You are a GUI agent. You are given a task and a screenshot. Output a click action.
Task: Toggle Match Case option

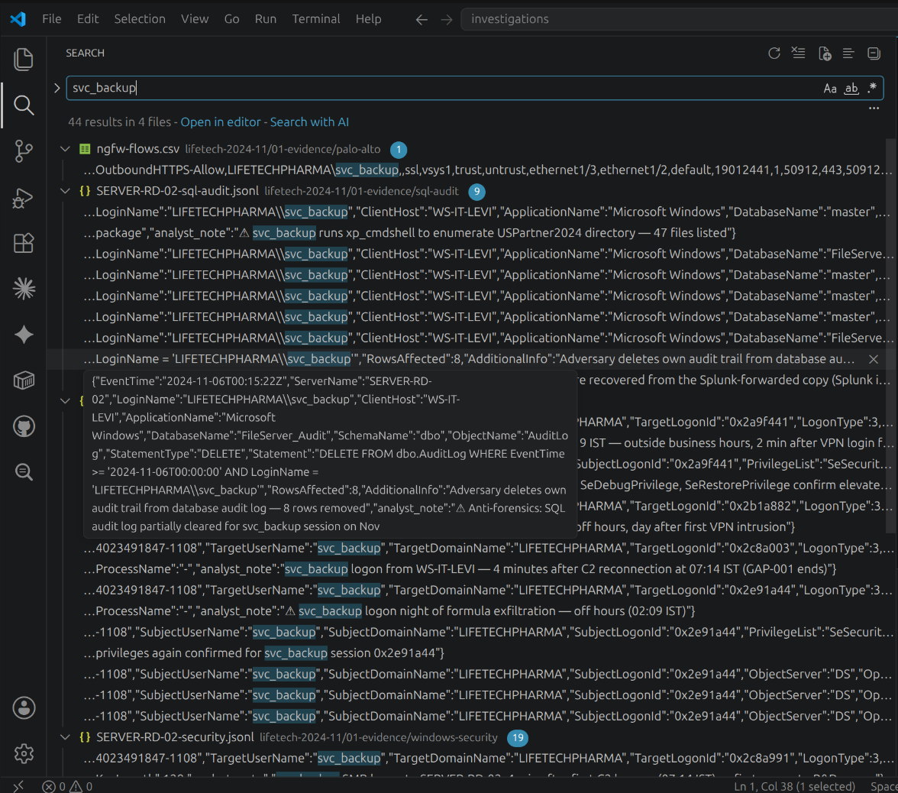(830, 89)
